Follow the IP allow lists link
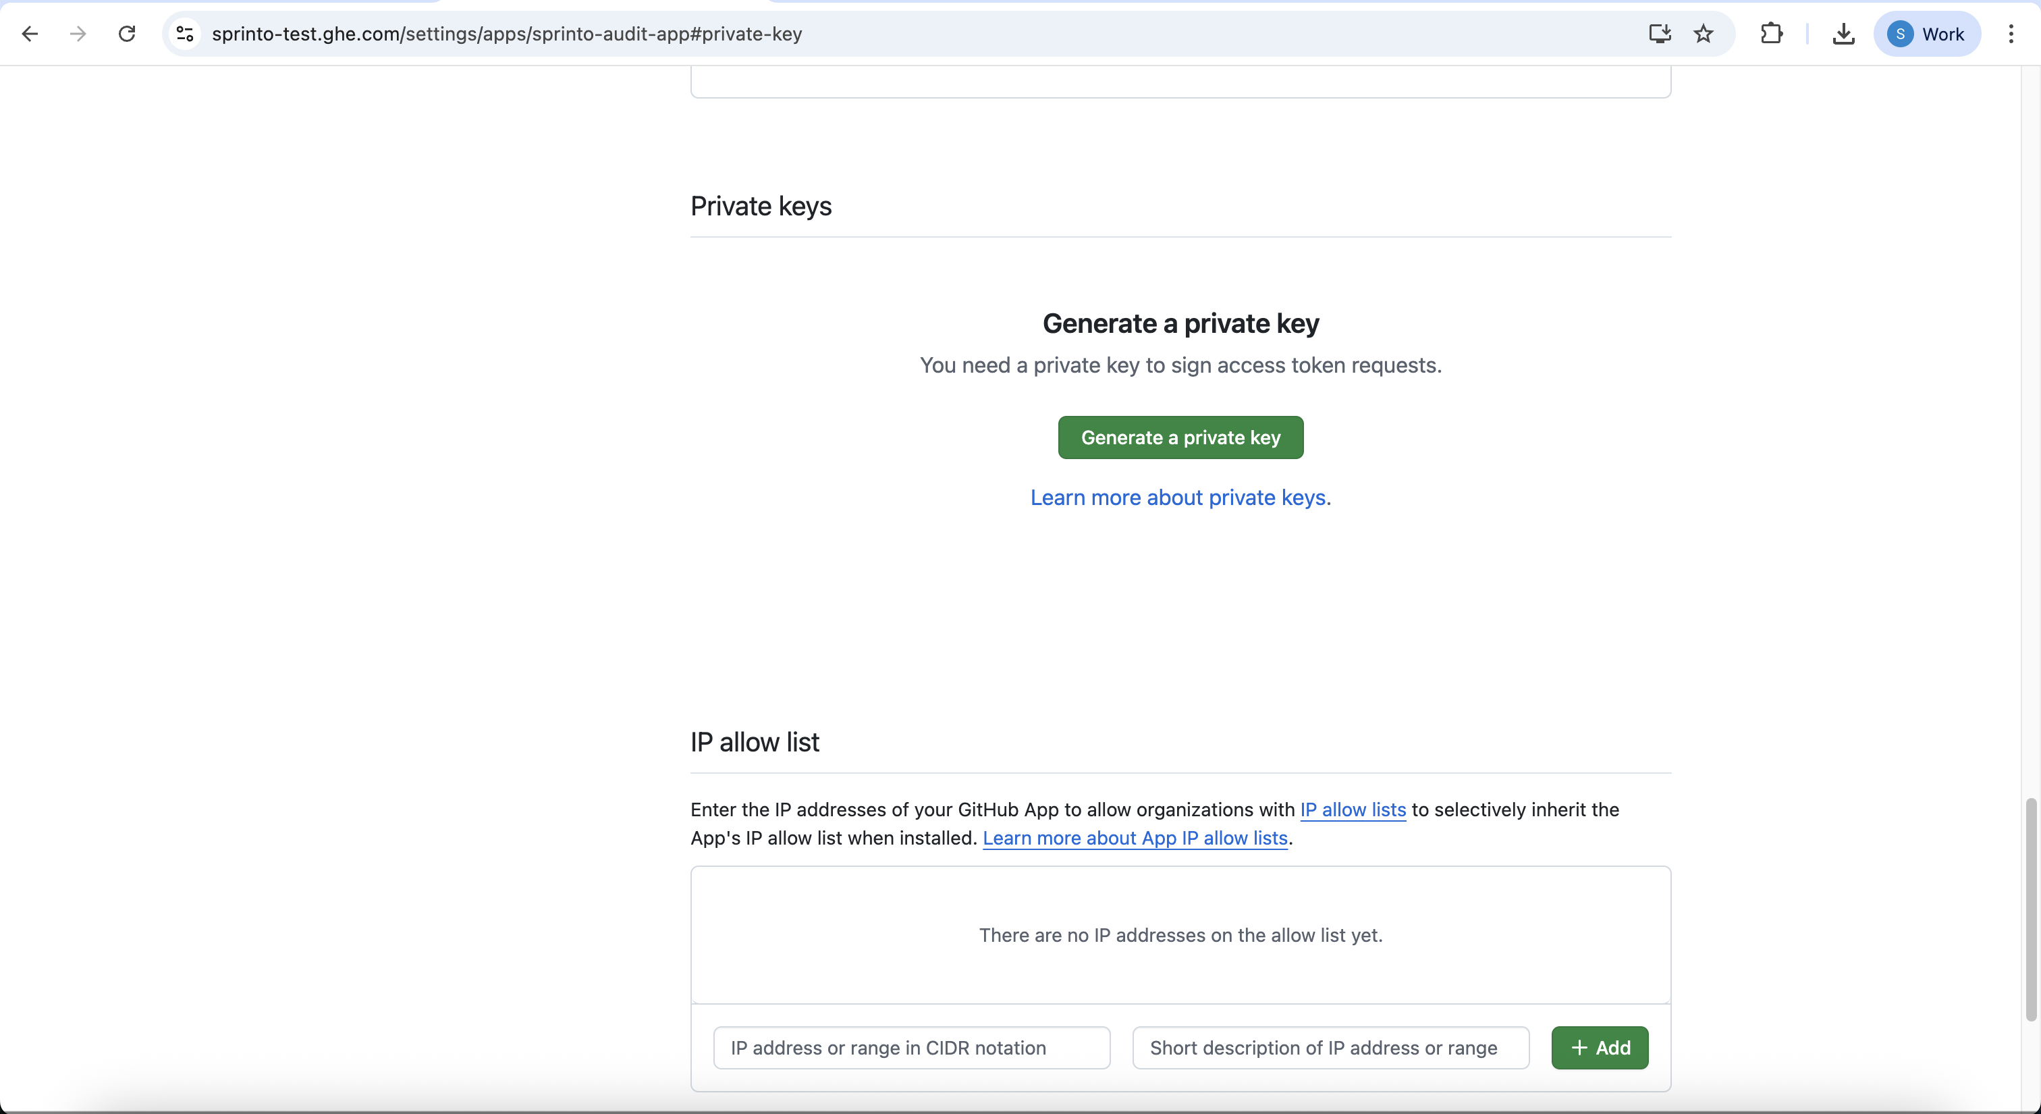Viewport: 2041px width, 1114px height. [1353, 810]
